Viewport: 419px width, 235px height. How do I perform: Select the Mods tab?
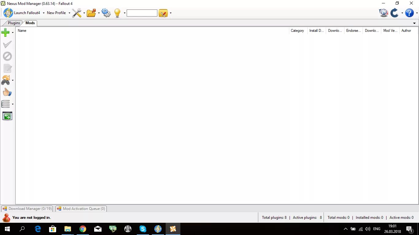[30, 23]
